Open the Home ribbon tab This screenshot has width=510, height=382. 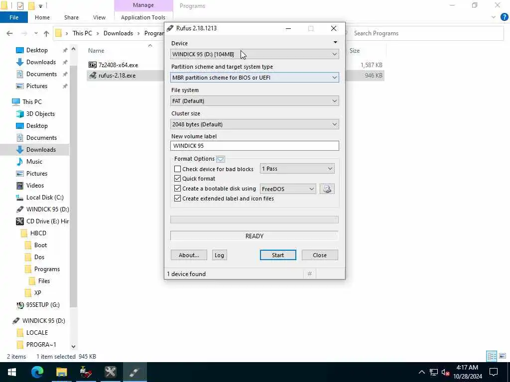tap(42, 17)
